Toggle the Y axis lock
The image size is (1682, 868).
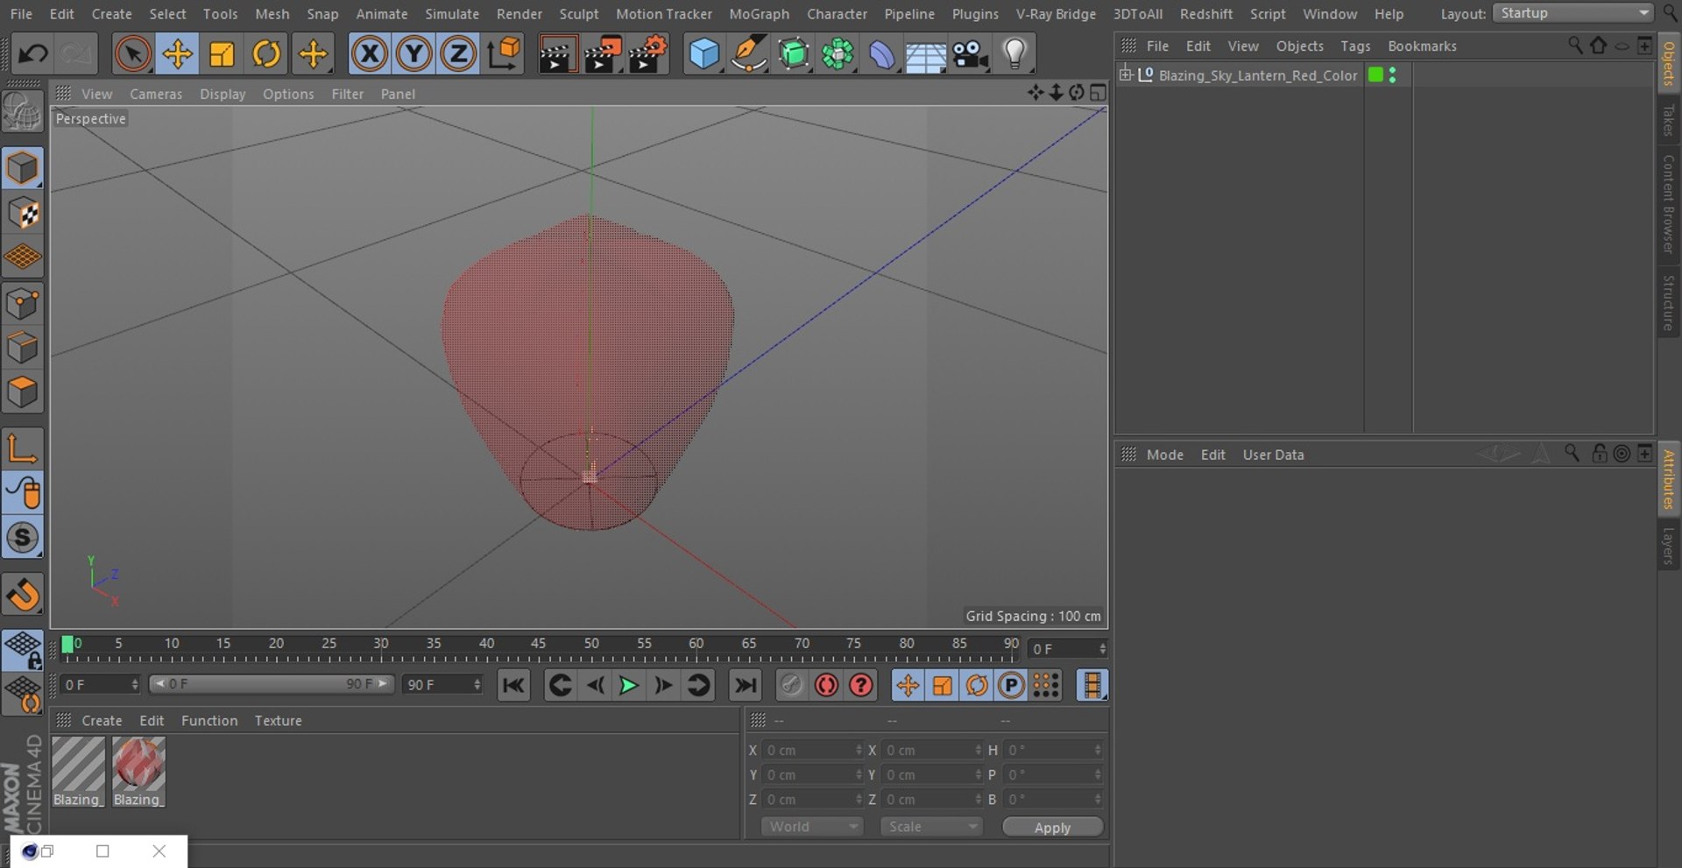coord(413,53)
